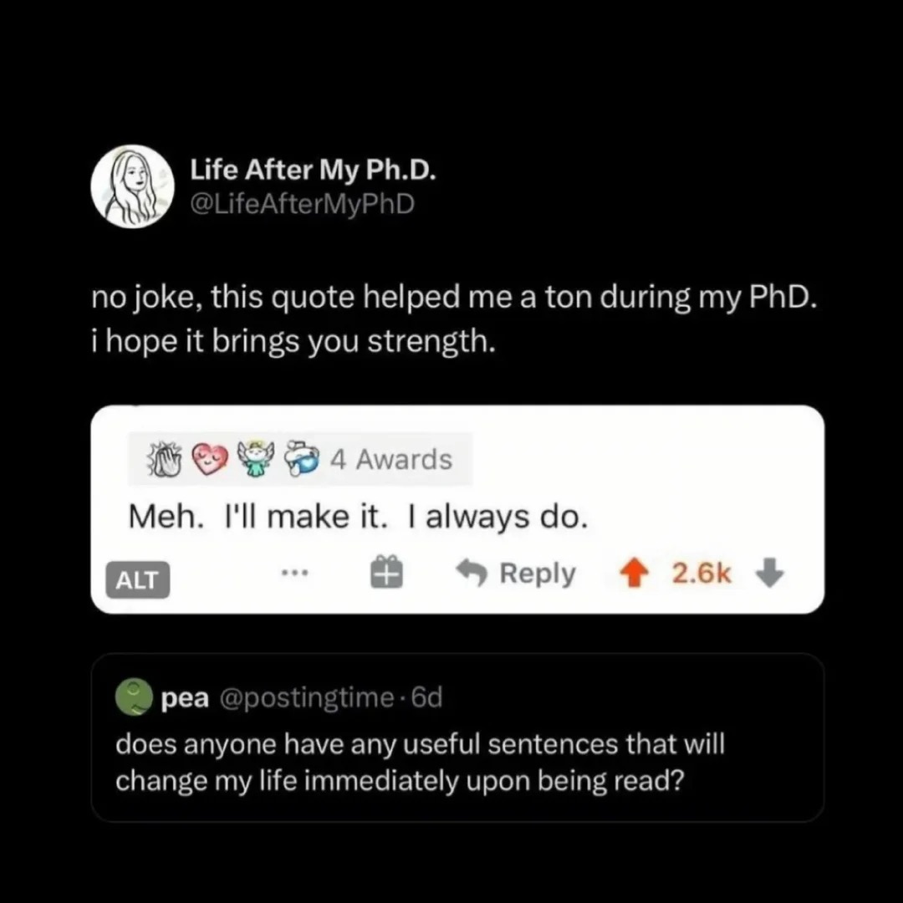Click the 2.6k vote count
Screen dimensions: 903x903
tap(701, 574)
